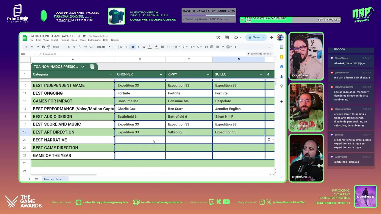The height and width of the screenshot is (214, 381).
Task: Open text rotation dropdown
Action: tap(199, 47)
